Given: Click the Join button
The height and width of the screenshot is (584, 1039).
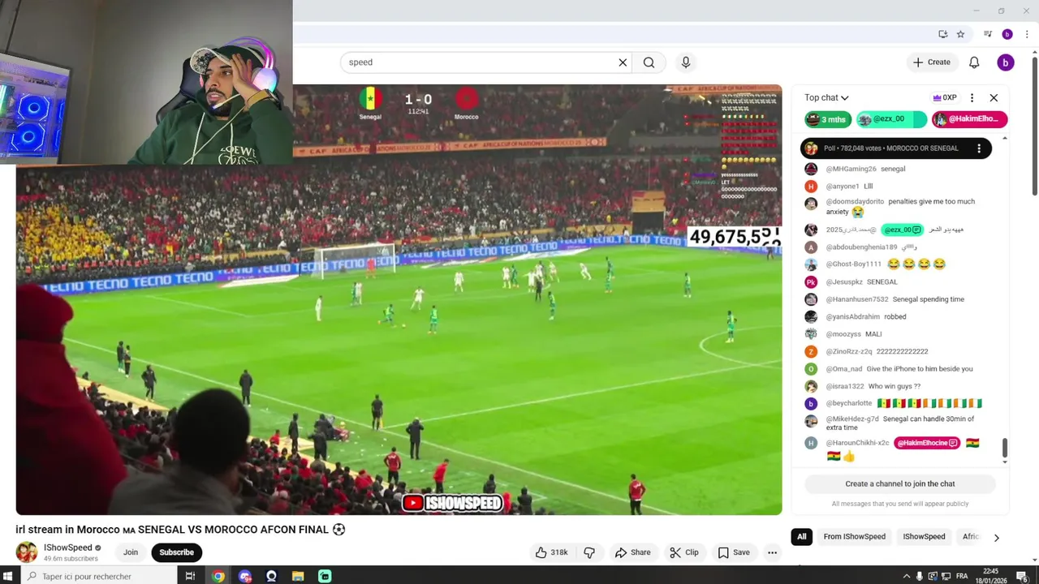Looking at the screenshot, I should (131, 552).
